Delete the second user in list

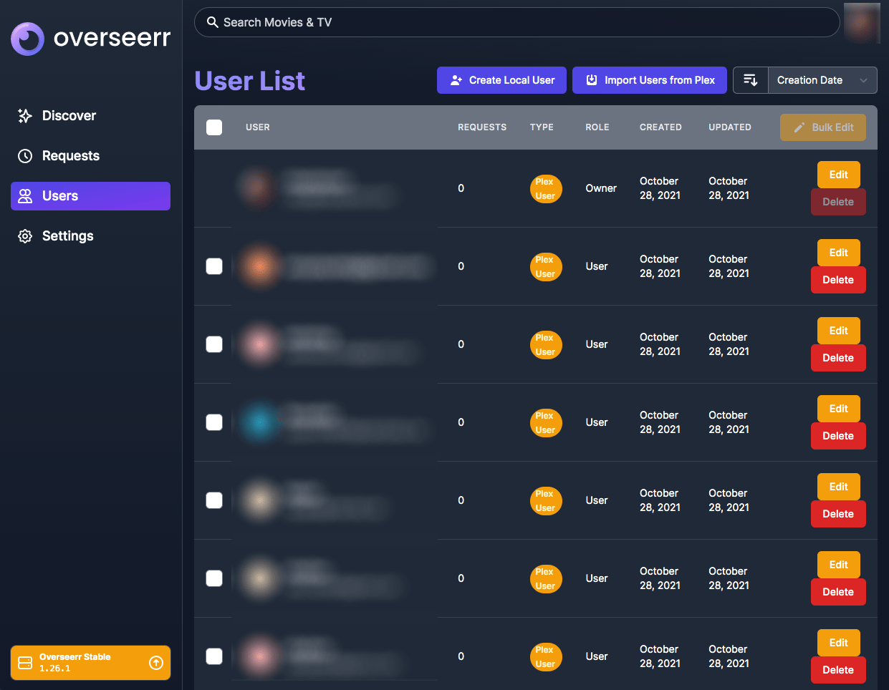[838, 280]
